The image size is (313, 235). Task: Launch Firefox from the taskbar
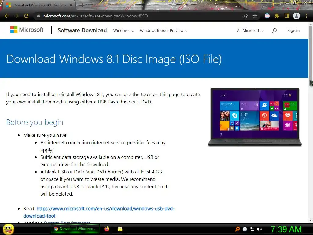(107, 229)
